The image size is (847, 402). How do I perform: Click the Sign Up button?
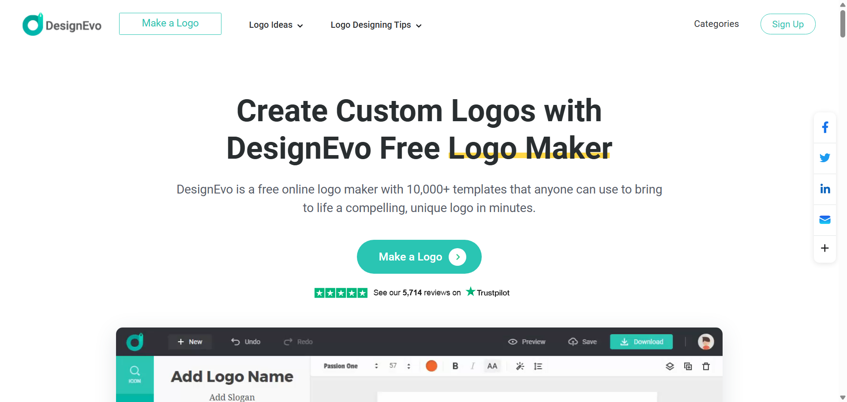(788, 24)
